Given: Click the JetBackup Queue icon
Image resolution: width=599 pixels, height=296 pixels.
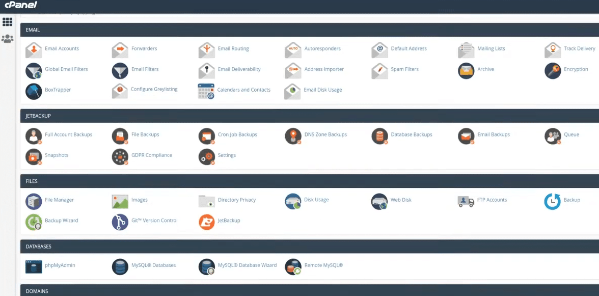Looking at the screenshot, I should point(553,136).
